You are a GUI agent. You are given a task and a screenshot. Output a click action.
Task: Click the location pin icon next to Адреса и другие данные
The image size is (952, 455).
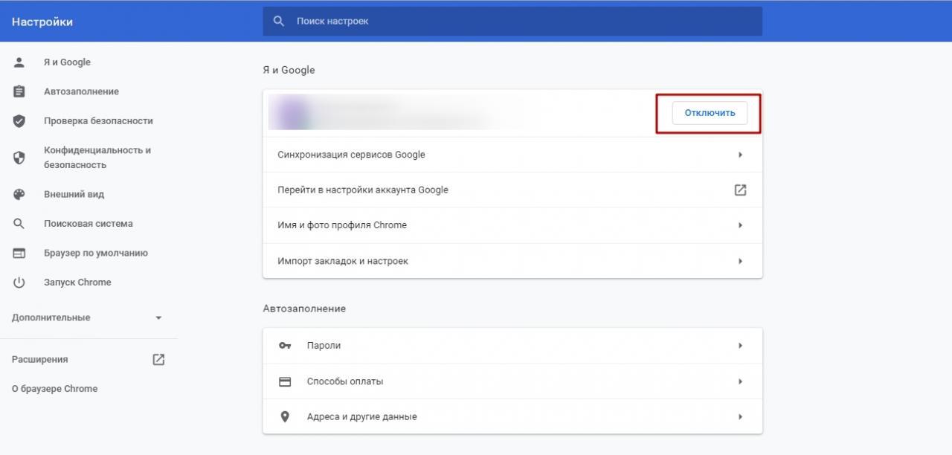coord(285,416)
